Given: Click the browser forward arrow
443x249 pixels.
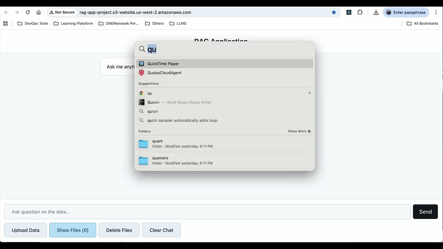Looking at the screenshot, I should coord(17,12).
